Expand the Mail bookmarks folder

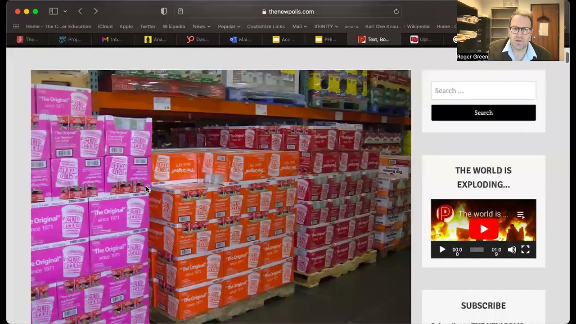pyautogui.click(x=300, y=27)
